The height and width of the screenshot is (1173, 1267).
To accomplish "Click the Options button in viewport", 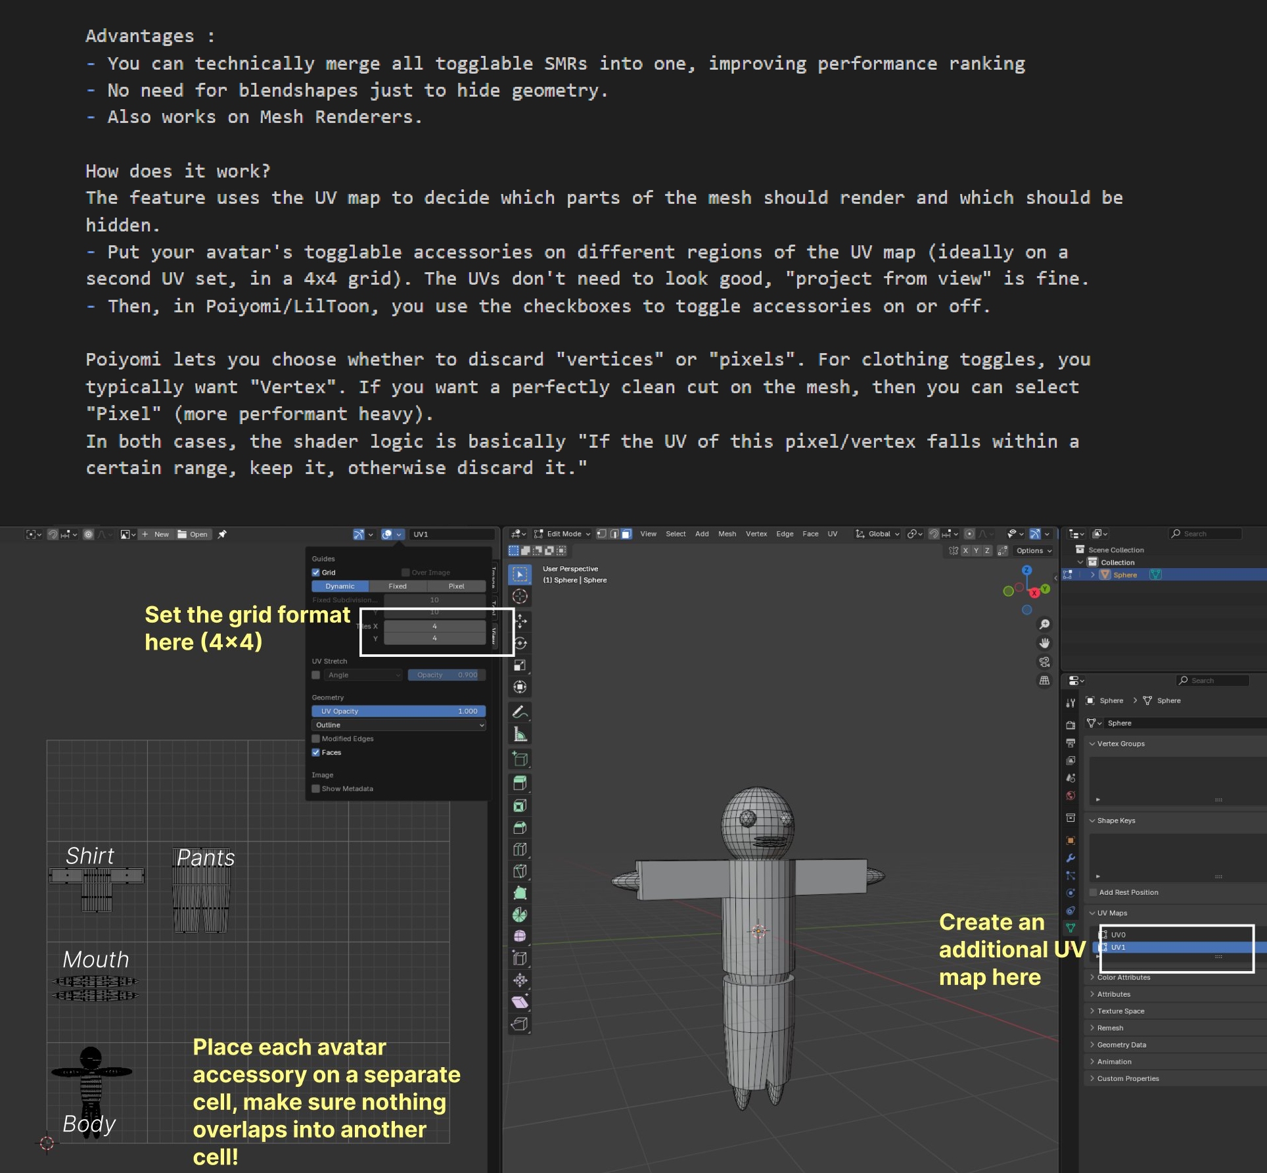I will [1033, 550].
